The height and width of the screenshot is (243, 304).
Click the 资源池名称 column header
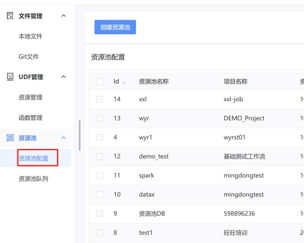click(154, 82)
